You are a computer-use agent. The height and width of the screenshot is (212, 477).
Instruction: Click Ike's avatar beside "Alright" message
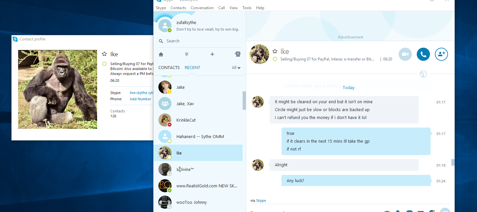[258, 165]
